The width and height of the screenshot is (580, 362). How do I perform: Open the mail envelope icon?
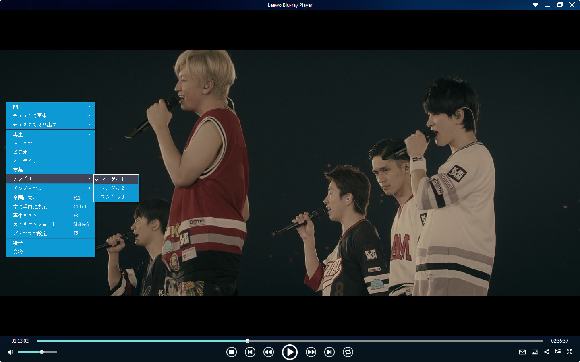coord(522,352)
